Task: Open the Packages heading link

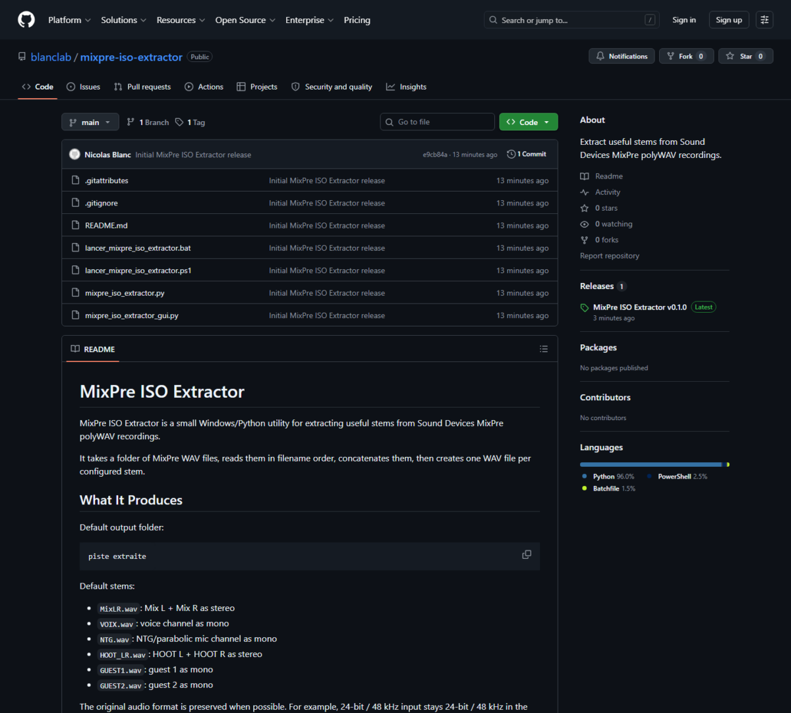Action: tap(599, 348)
